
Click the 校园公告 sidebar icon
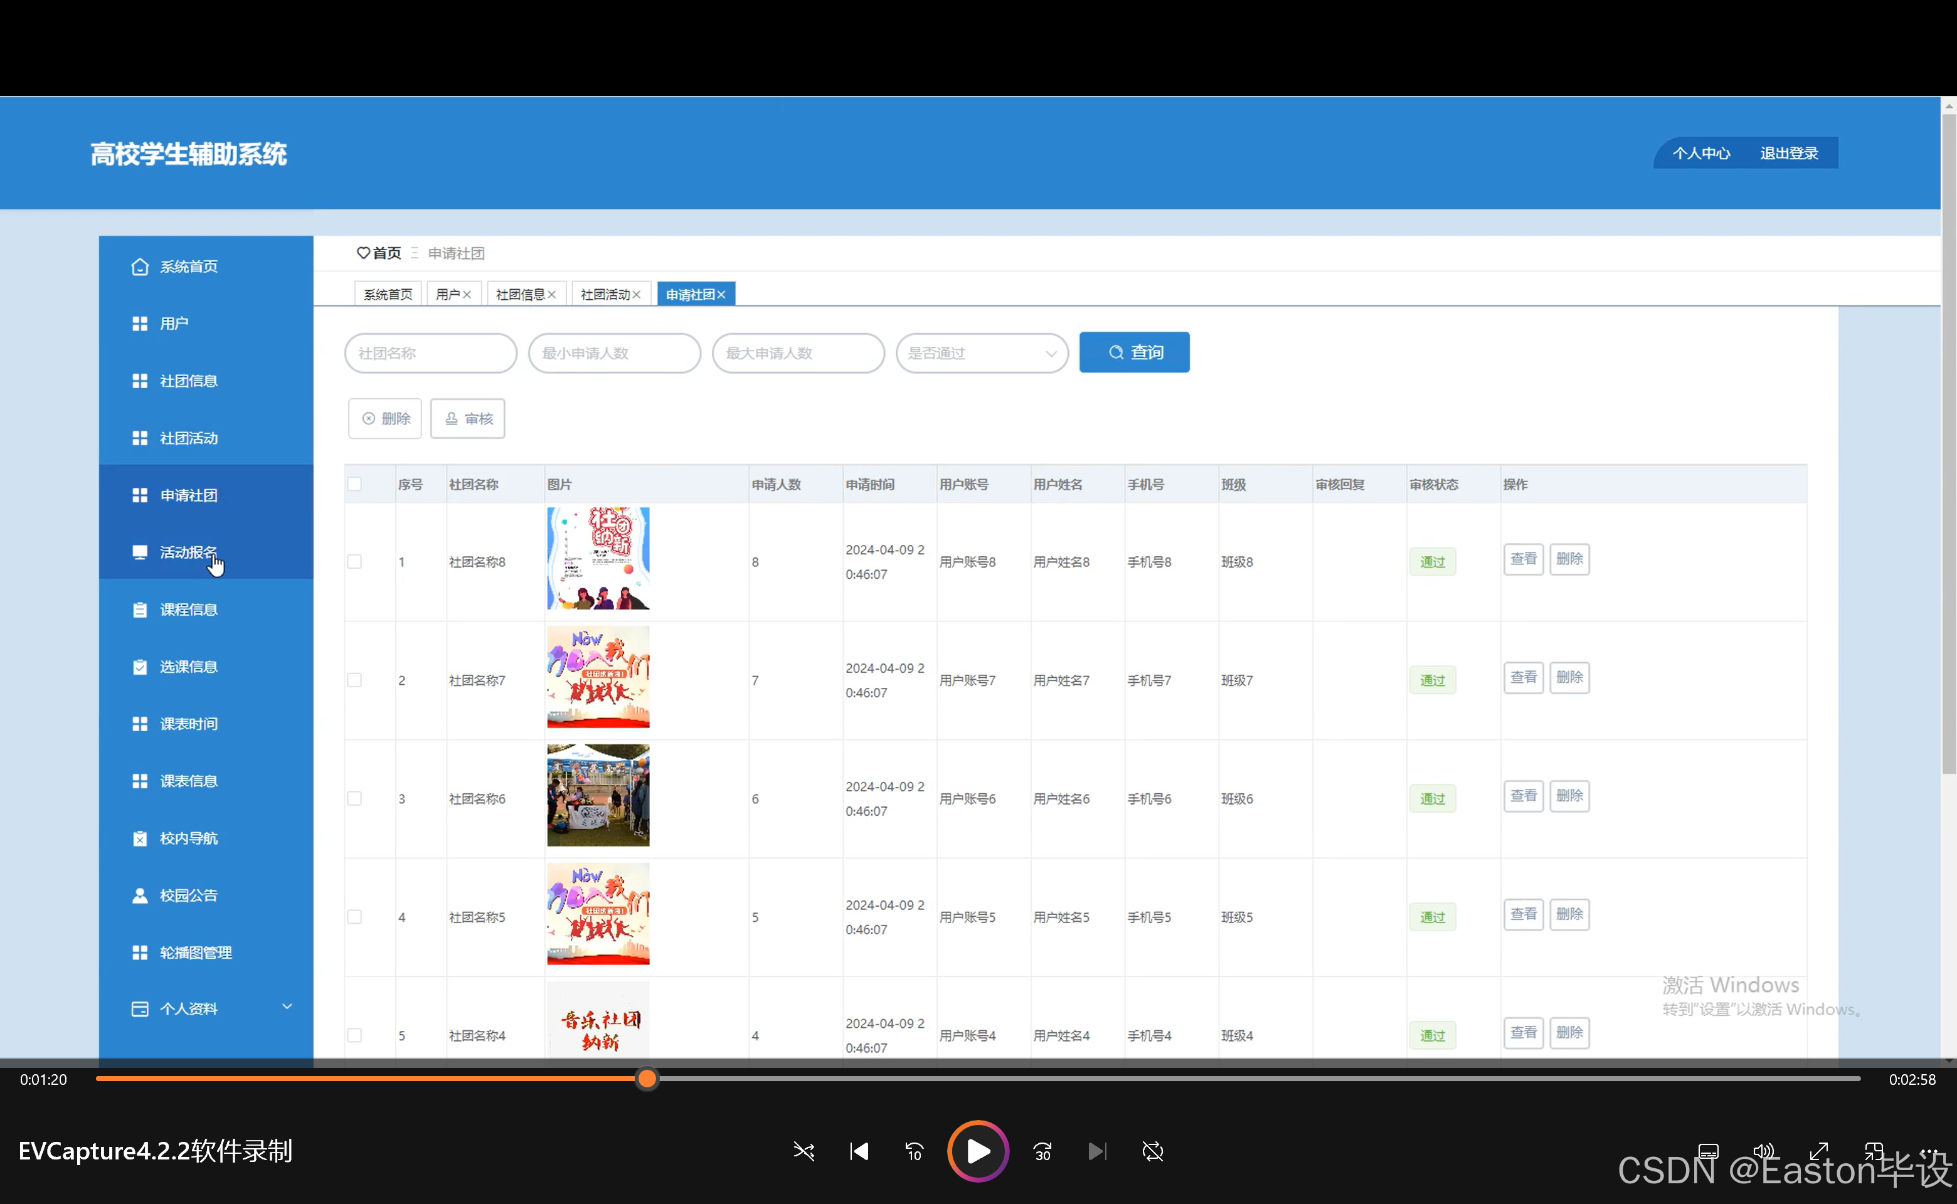tap(139, 896)
